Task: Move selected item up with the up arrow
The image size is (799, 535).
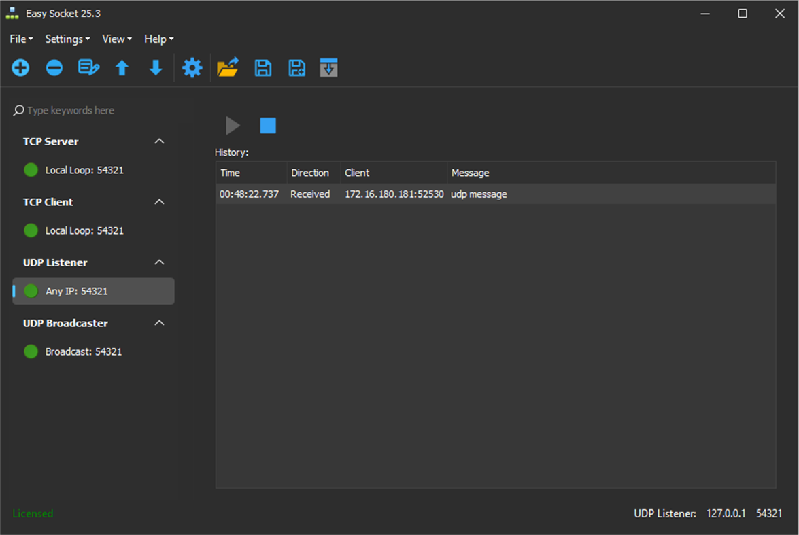Action: pos(122,68)
